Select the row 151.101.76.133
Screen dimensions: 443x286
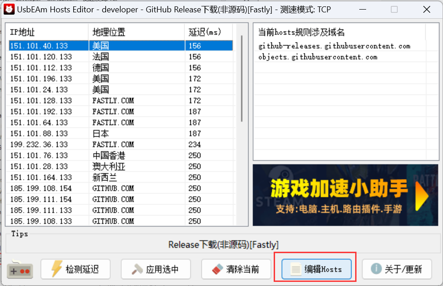point(121,155)
